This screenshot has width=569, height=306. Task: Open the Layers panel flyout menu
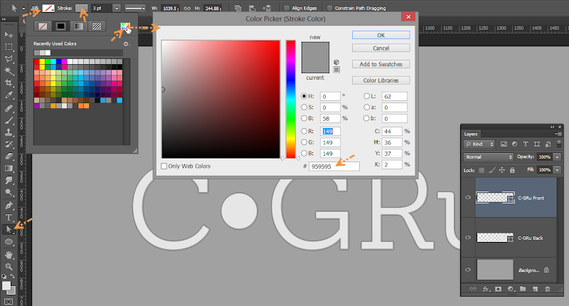point(558,134)
